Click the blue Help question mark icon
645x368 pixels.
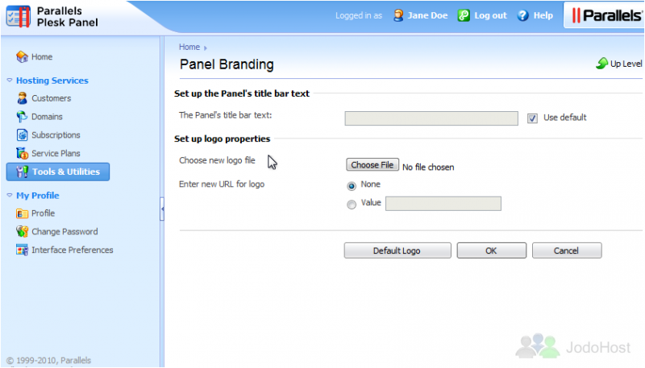(522, 15)
